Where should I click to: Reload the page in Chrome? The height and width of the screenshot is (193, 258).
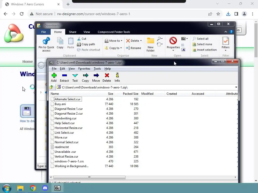(x=22, y=14)
